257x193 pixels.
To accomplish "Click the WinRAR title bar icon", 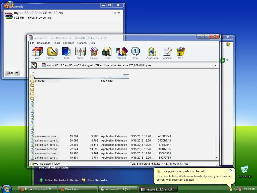I will click(31, 38).
